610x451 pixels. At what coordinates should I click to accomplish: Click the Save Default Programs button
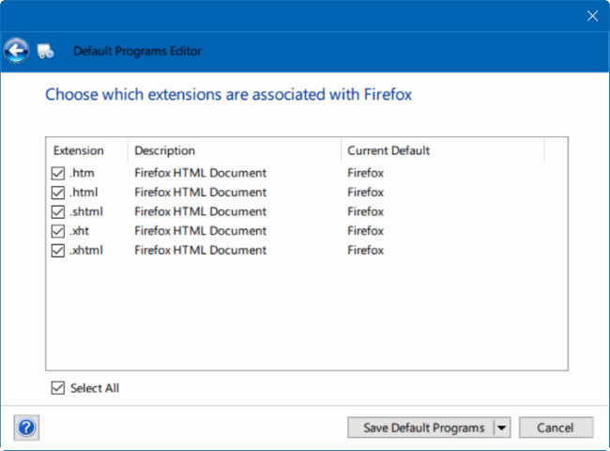(x=423, y=428)
